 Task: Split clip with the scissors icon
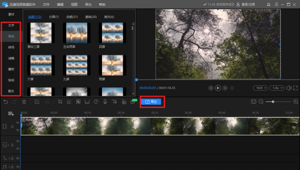(47, 102)
